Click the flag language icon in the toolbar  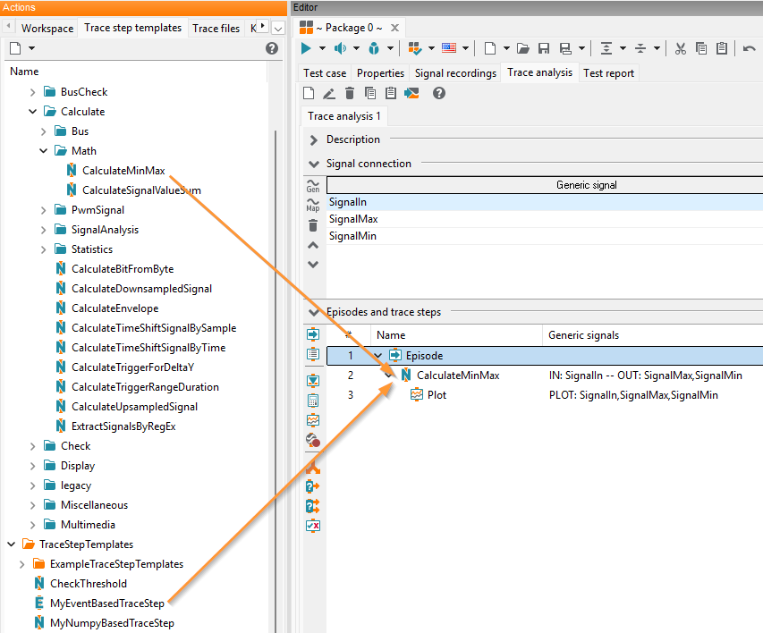point(449,47)
